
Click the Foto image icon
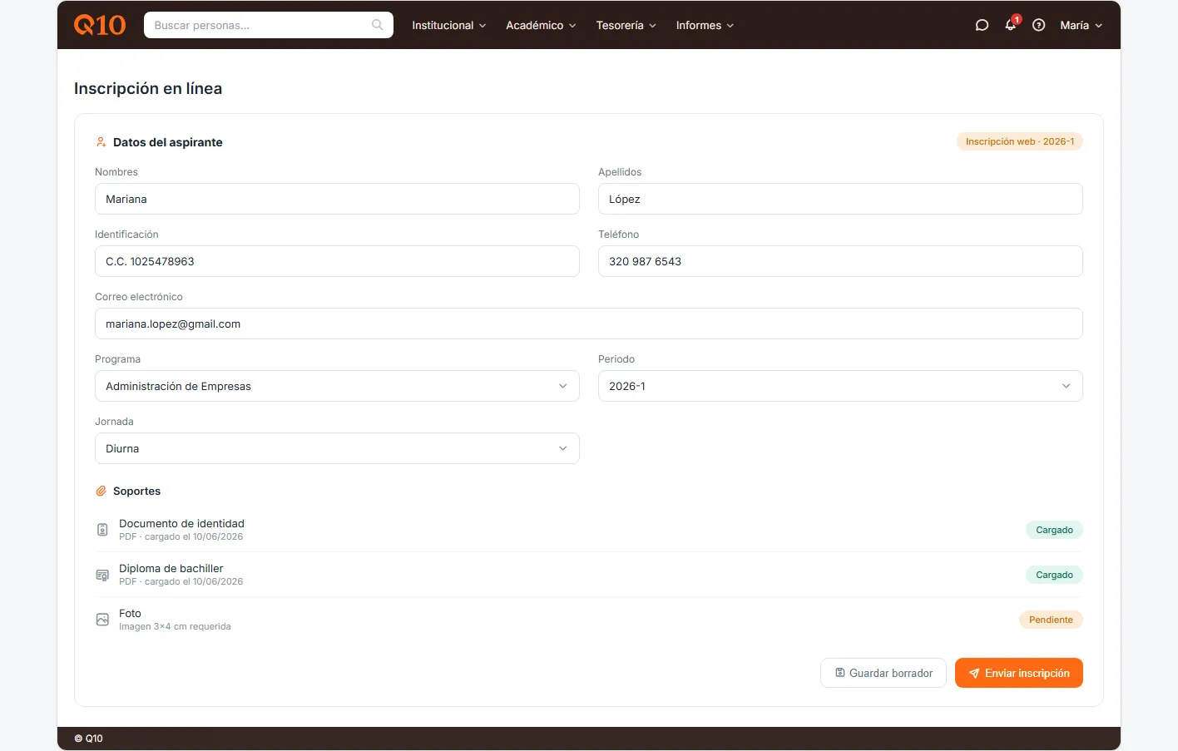[x=102, y=620]
